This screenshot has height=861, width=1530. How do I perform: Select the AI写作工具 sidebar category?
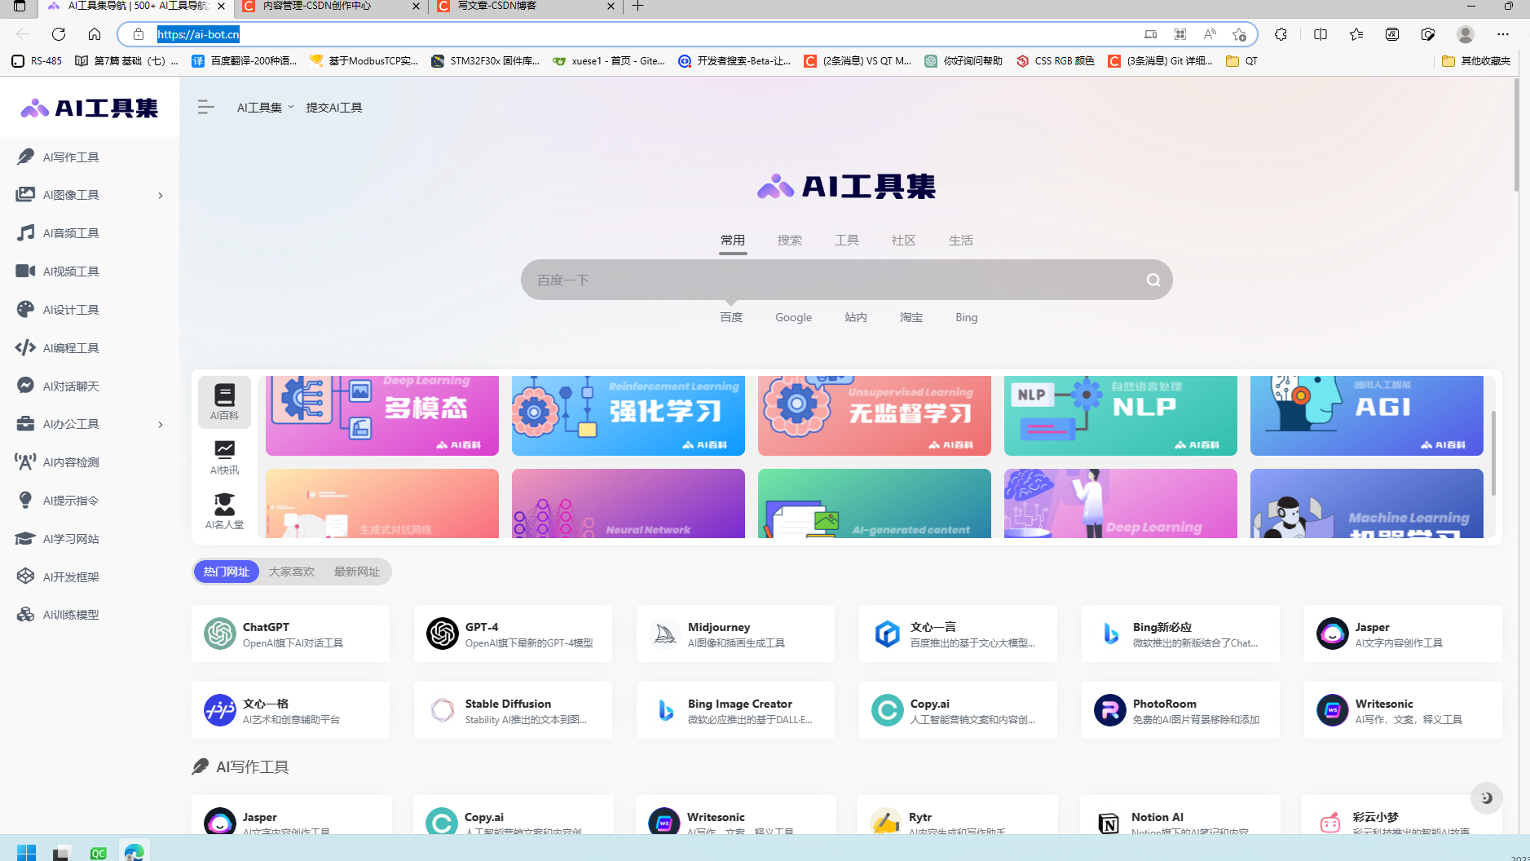tap(69, 156)
